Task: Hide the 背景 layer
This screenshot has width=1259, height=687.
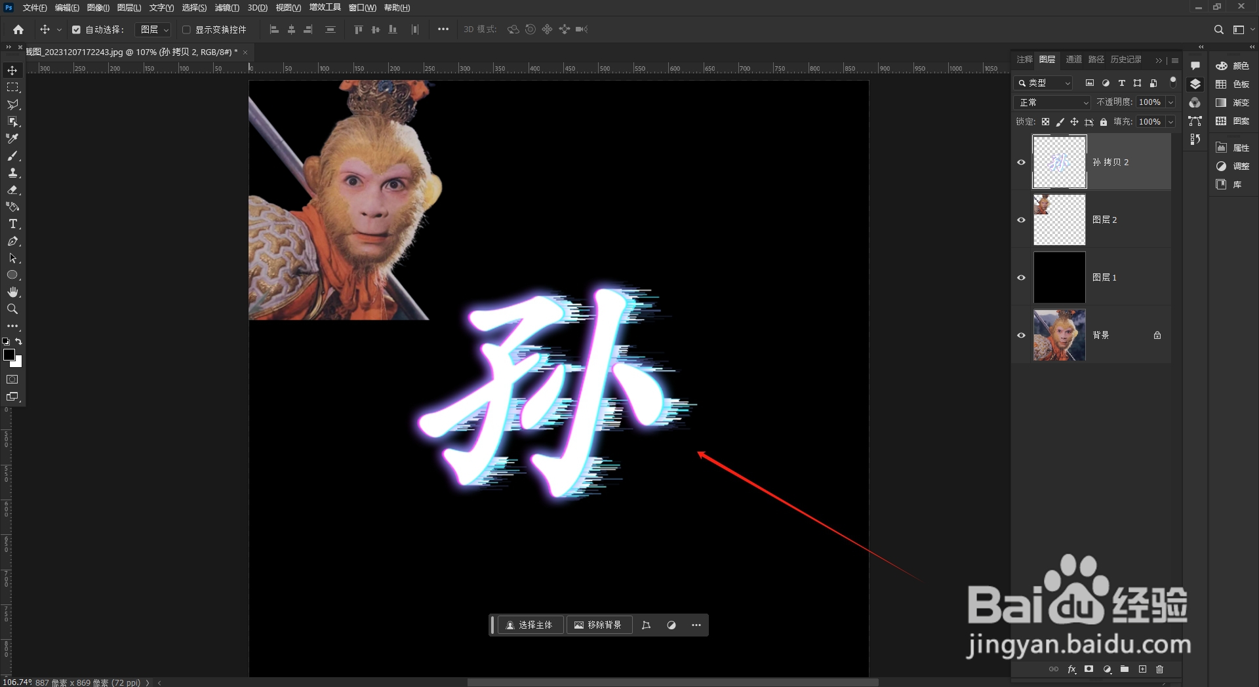Action: click(1021, 335)
